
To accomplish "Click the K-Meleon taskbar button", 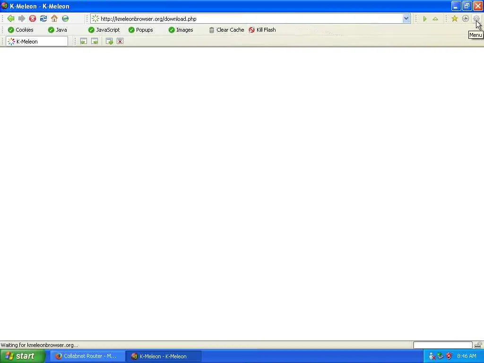I will click(164, 356).
